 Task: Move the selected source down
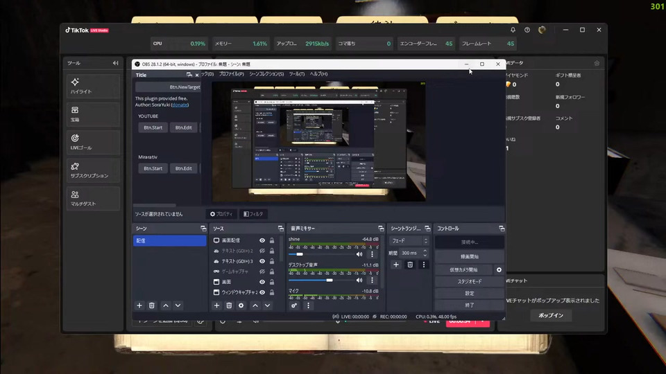click(x=268, y=305)
